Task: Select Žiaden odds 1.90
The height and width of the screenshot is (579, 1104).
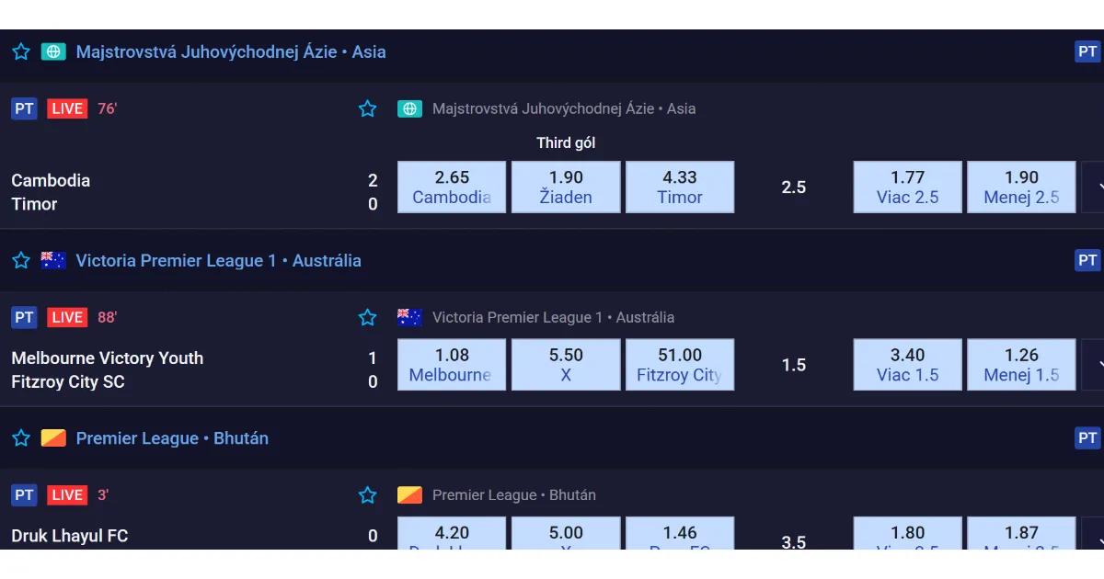Action: pos(566,187)
